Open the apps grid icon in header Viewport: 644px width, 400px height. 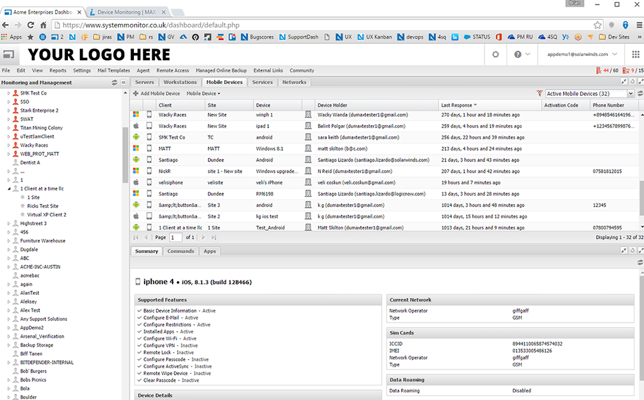(635, 54)
